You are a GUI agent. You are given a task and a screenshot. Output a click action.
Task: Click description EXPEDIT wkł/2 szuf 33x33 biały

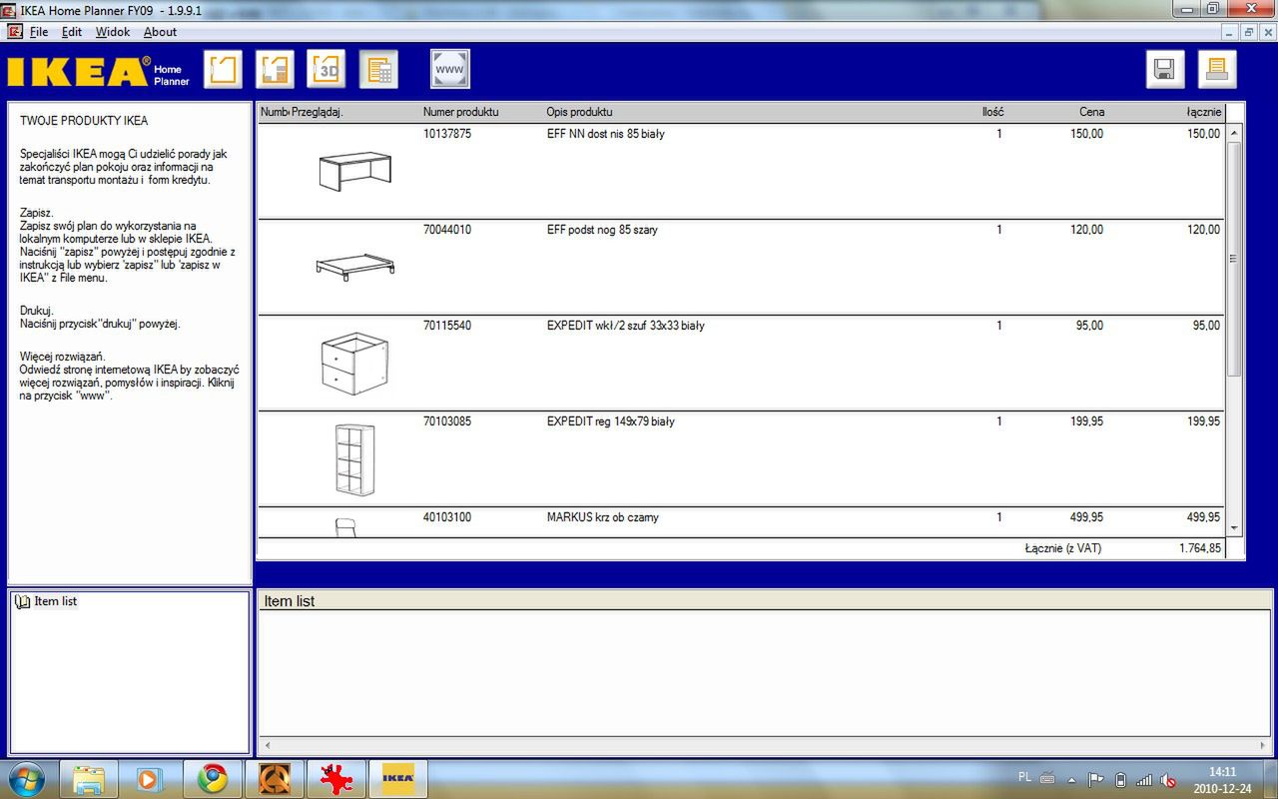pyautogui.click(x=626, y=326)
